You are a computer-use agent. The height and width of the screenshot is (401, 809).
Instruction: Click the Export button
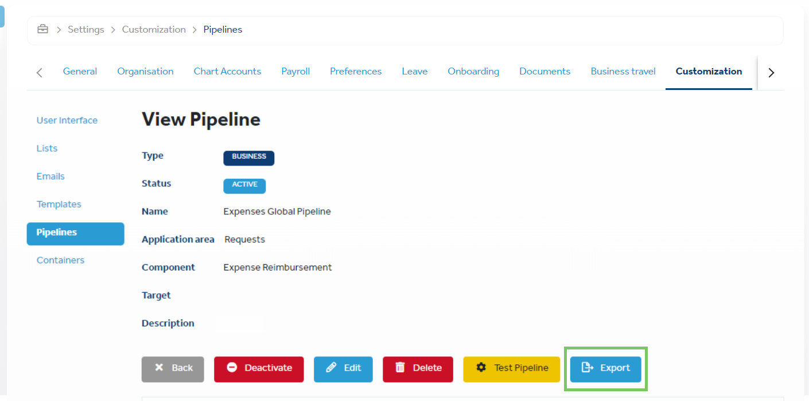(x=605, y=368)
